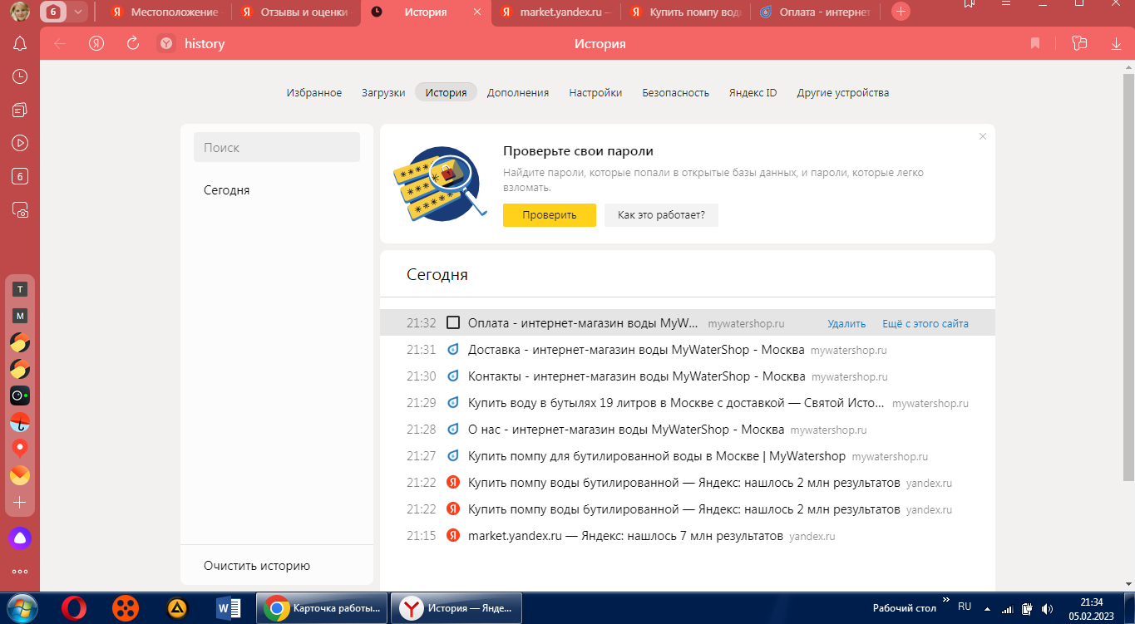Switch to the Chrome Карточка работы taskbar window

[323, 608]
